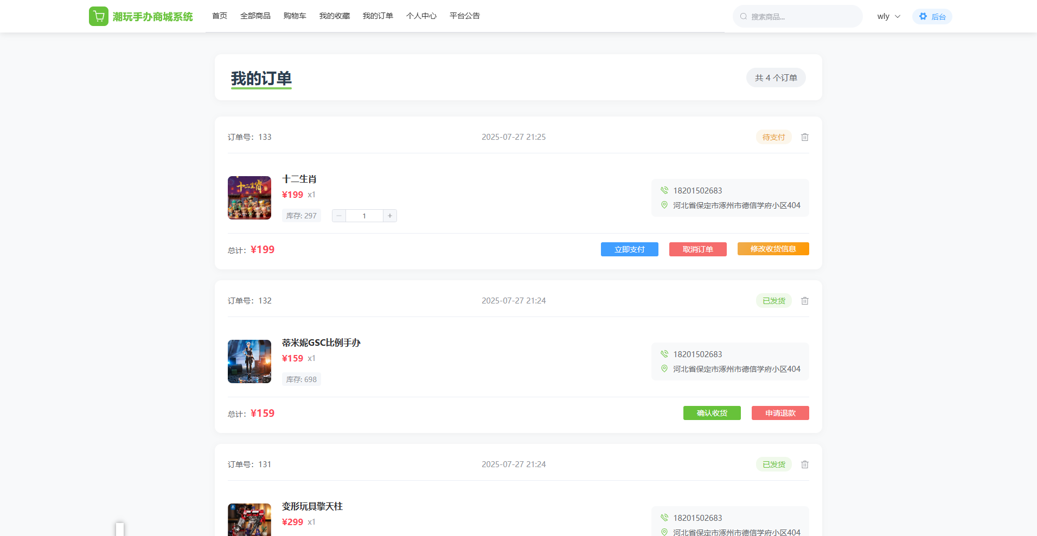1037x536 pixels.
Task: Expand the wly user dropdown
Action: 888,16
